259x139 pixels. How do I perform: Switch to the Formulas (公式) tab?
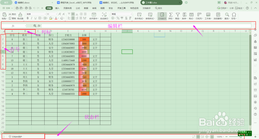78,8
